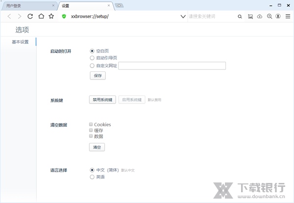Click the 默认禁用 hint text
Viewport: 294px width, 203px height.
[x=154, y=100]
